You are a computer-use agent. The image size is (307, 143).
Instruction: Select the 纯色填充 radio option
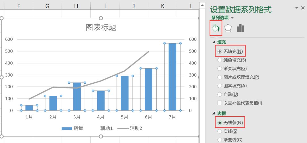tap(220, 60)
